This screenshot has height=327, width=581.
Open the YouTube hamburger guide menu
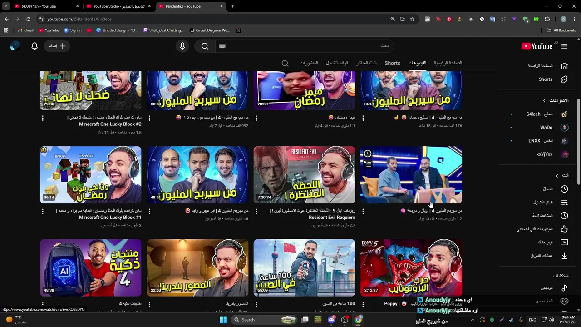coord(564,46)
